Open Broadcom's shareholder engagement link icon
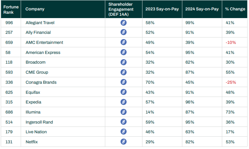This screenshot has height=149, width=249. [x=123, y=62]
